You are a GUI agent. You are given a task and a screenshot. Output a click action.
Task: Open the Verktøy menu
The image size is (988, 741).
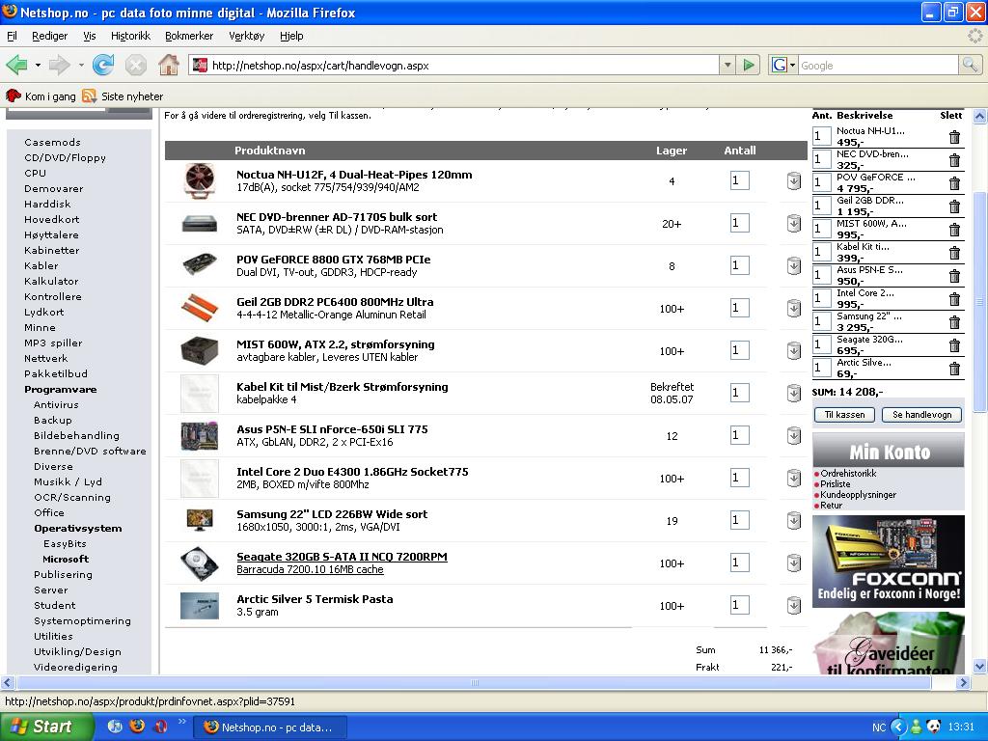tap(246, 36)
